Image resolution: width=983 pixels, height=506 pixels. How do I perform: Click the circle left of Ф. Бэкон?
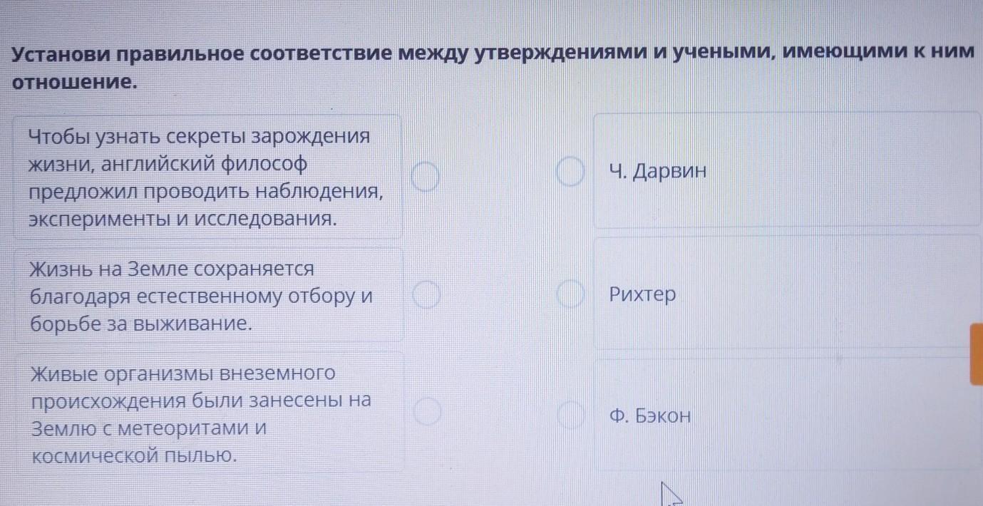coord(570,415)
